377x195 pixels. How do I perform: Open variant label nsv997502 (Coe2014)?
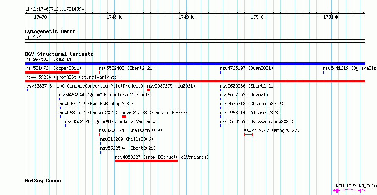point(50,59)
